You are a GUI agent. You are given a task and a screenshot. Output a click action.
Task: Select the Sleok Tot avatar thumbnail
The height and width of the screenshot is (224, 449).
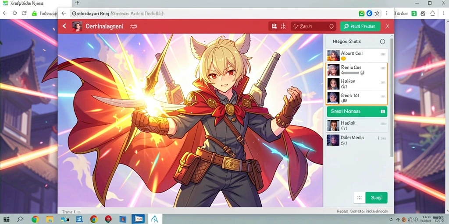(333, 98)
